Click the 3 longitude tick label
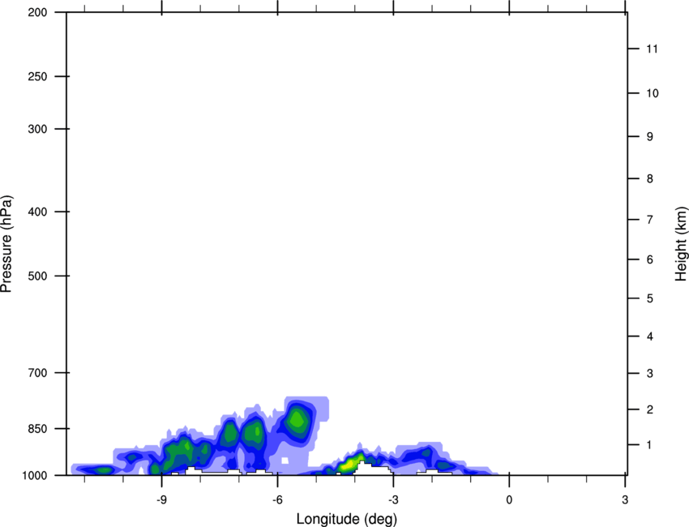Image resolution: width=689 pixels, height=527 pixels. (x=625, y=499)
